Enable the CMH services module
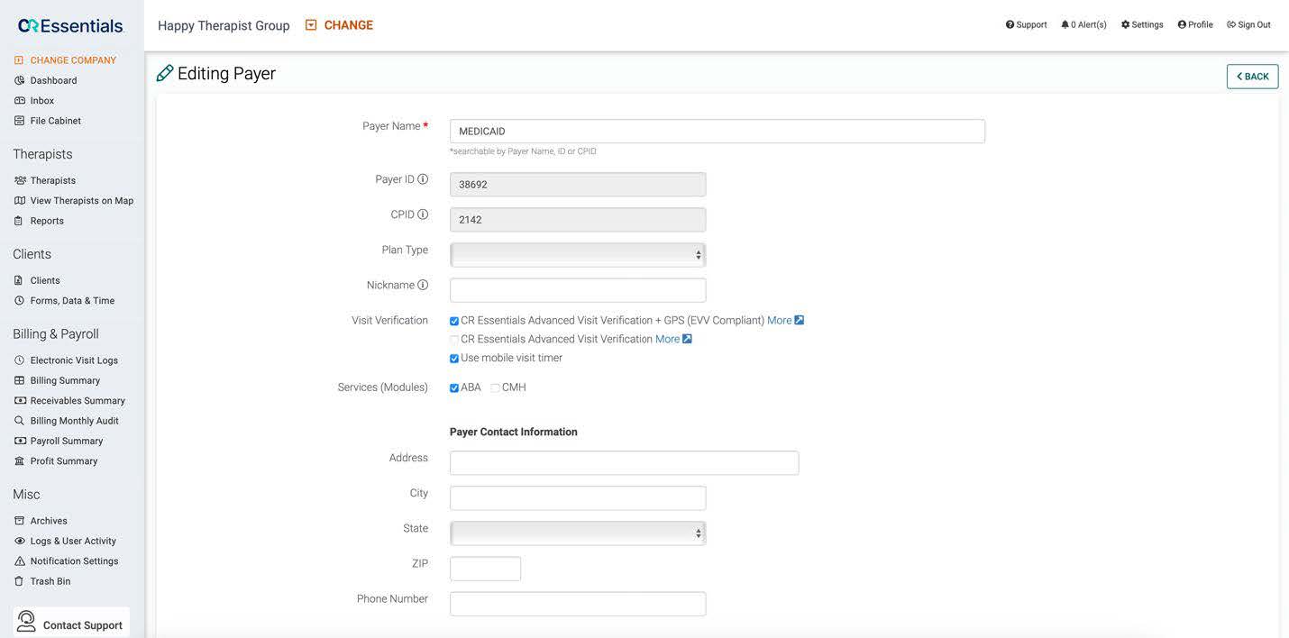Screen dimensions: 1289x638 tap(495, 387)
